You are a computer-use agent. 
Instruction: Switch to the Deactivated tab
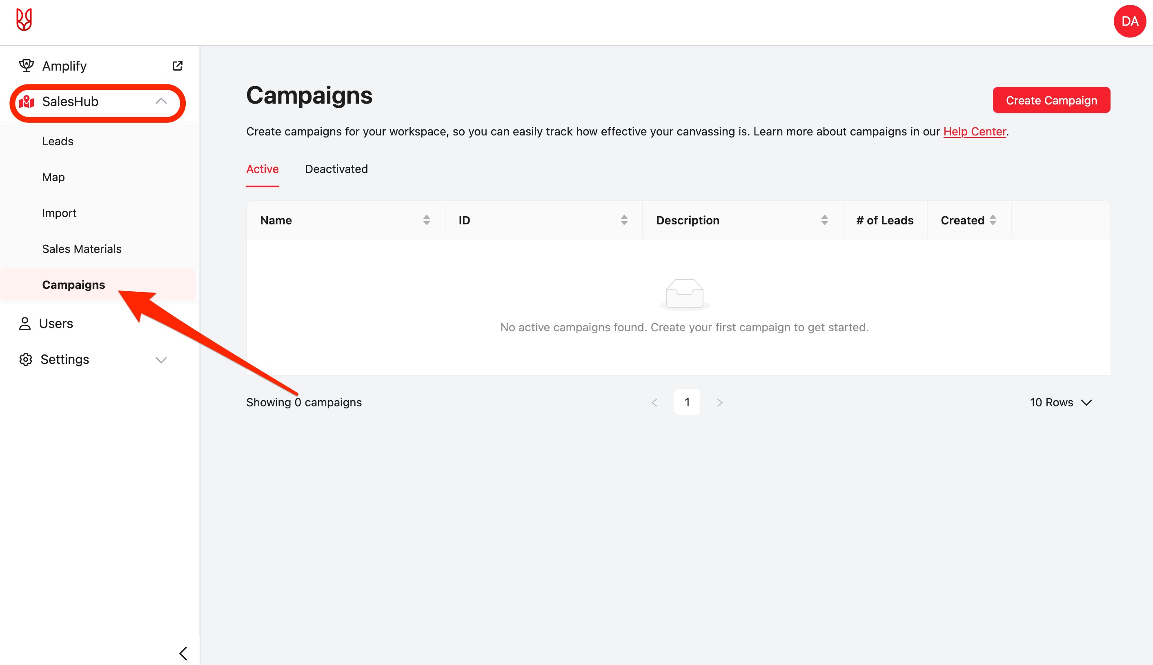click(x=336, y=169)
